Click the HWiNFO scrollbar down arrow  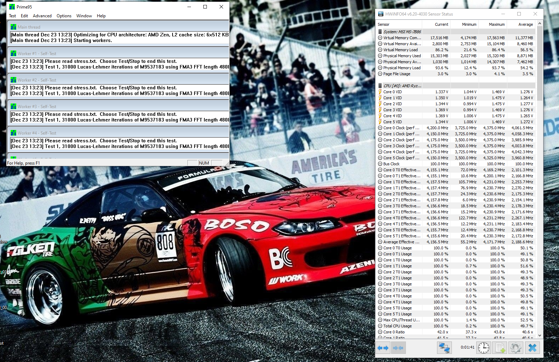[540, 335]
